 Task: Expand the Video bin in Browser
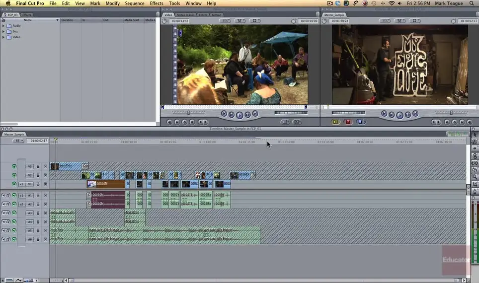(x=3, y=37)
